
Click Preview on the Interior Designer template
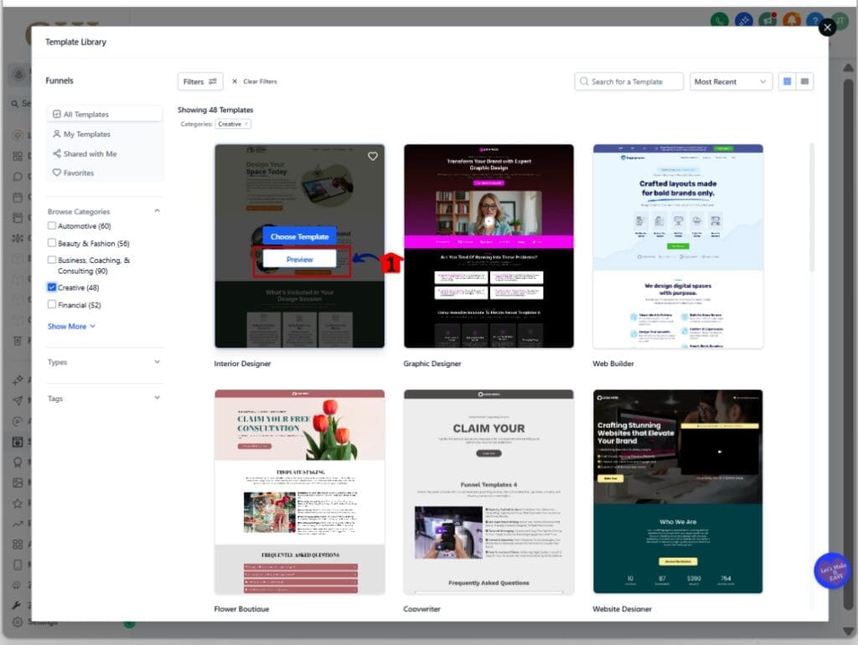pyautogui.click(x=298, y=259)
